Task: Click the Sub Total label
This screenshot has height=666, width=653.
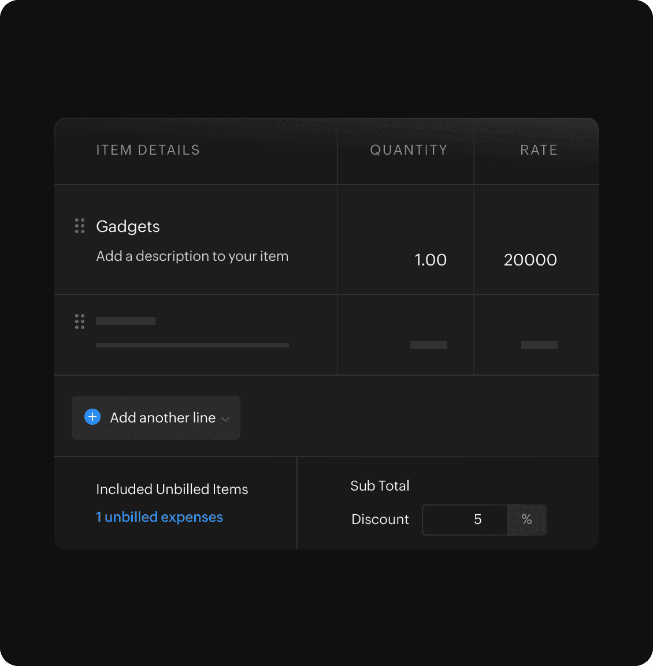Action: [380, 486]
